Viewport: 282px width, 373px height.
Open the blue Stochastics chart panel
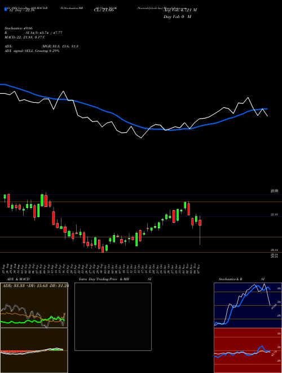click(x=248, y=305)
